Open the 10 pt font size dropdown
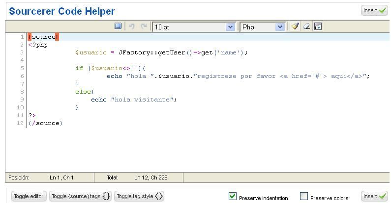The image size is (391, 203). tap(194, 27)
